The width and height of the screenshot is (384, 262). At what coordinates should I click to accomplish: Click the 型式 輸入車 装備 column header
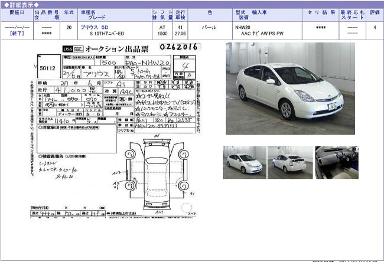pyautogui.click(x=267, y=15)
